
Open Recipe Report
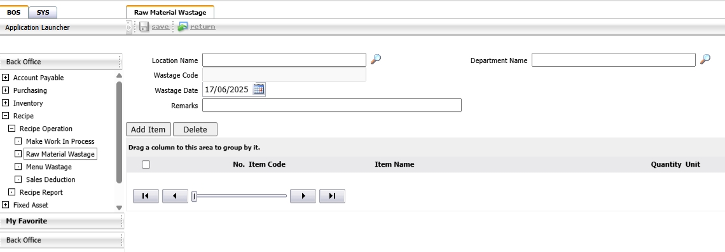pyautogui.click(x=41, y=192)
